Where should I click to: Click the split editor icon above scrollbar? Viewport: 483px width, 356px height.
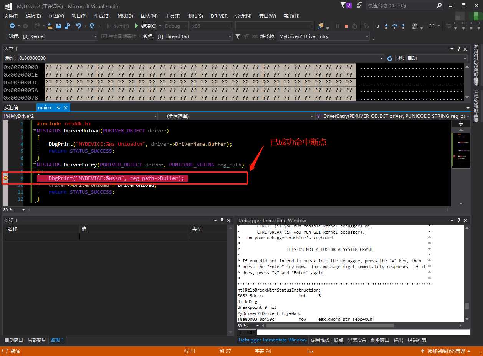coord(461,124)
